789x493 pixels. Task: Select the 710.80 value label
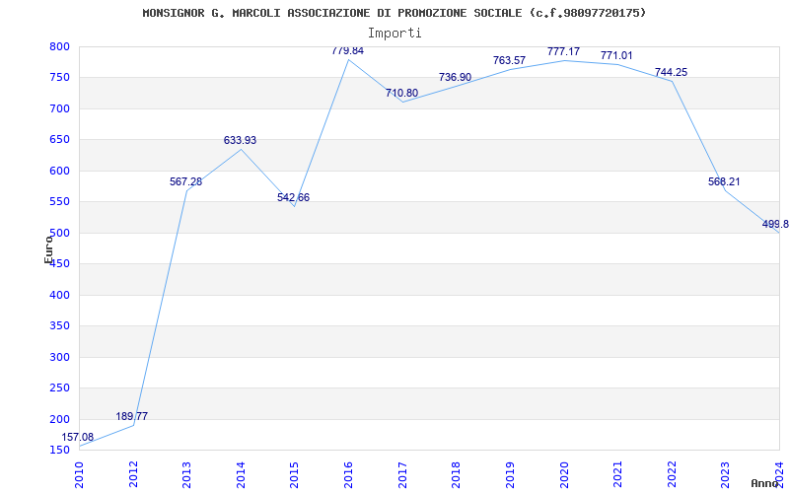pos(401,93)
